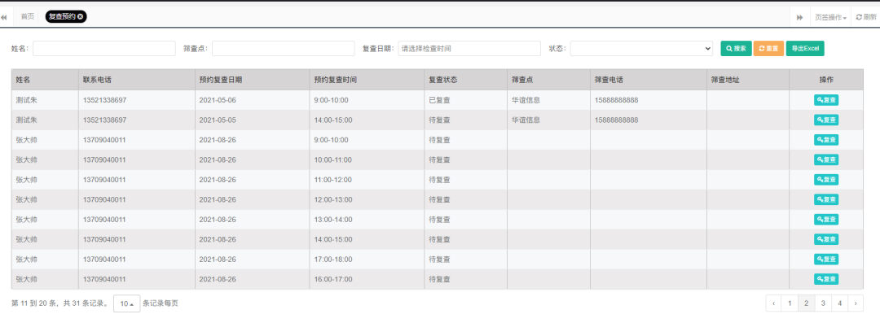Click the 筛查电话 column header
This screenshot has height=323, width=880.
[649, 80]
